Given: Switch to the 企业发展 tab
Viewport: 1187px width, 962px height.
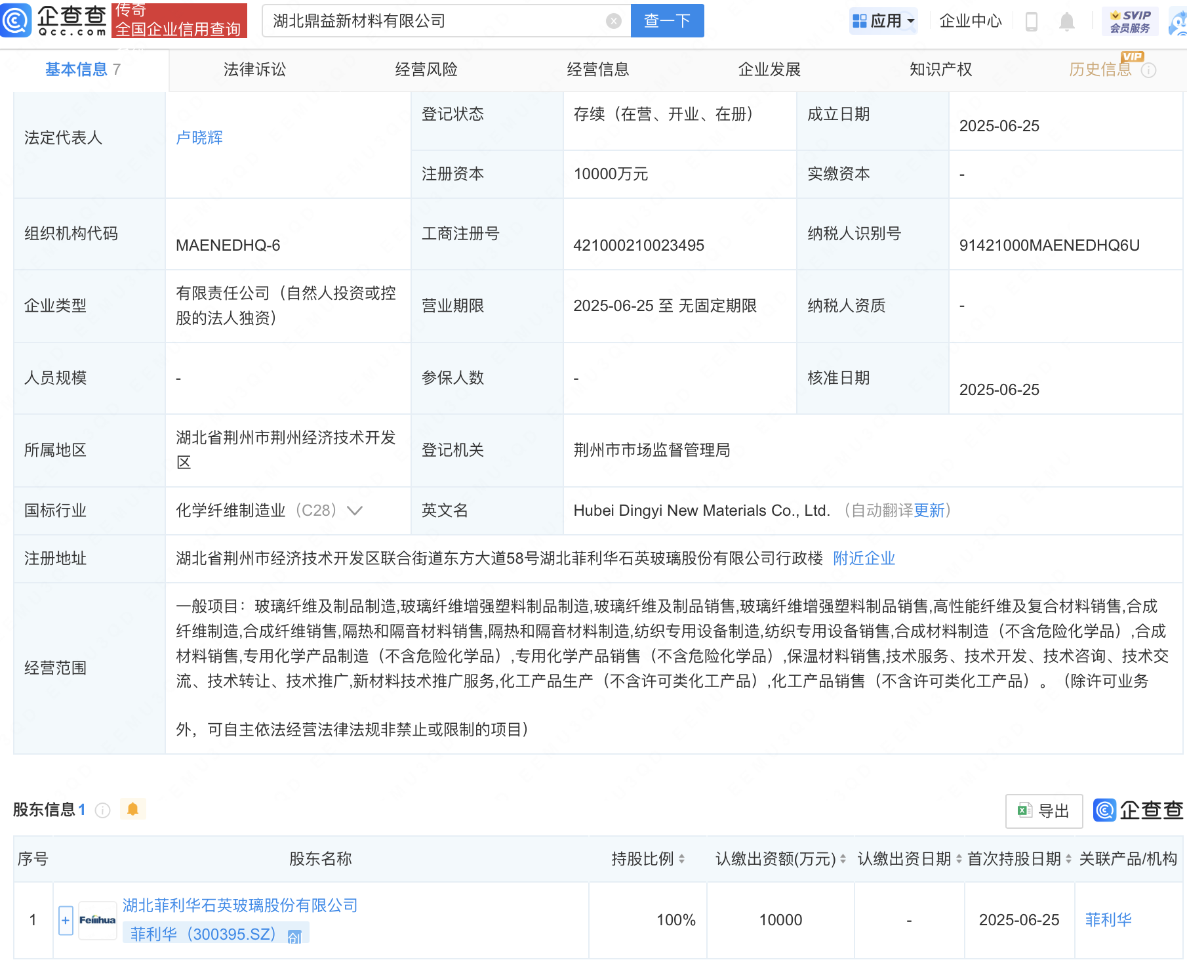Looking at the screenshot, I should pos(769,70).
